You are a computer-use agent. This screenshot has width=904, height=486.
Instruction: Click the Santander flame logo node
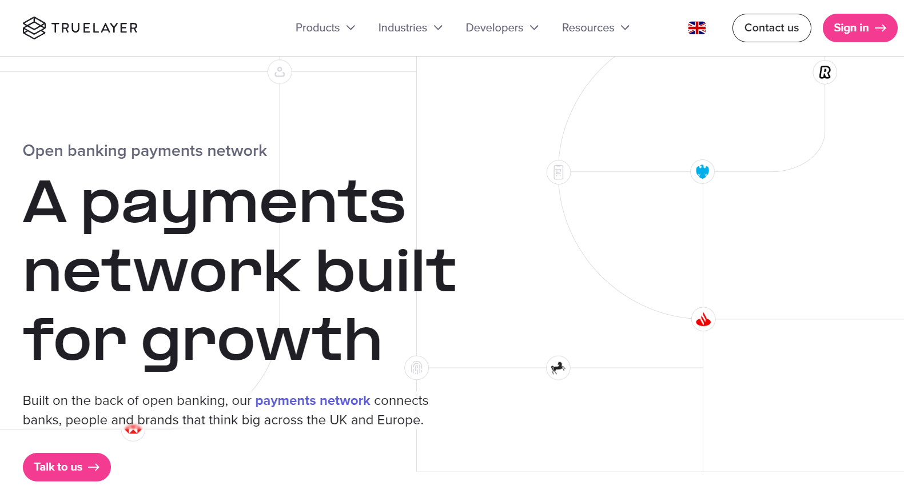tap(703, 319)
